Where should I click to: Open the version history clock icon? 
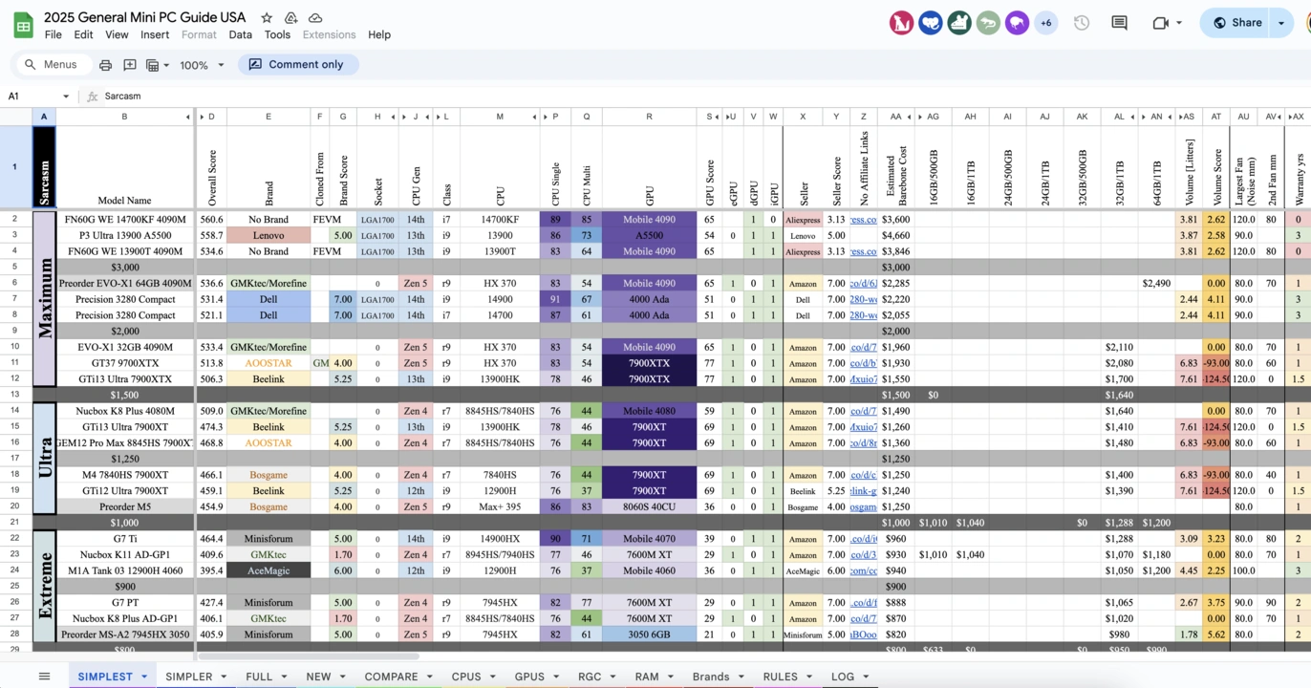[x=1082, y=23]
